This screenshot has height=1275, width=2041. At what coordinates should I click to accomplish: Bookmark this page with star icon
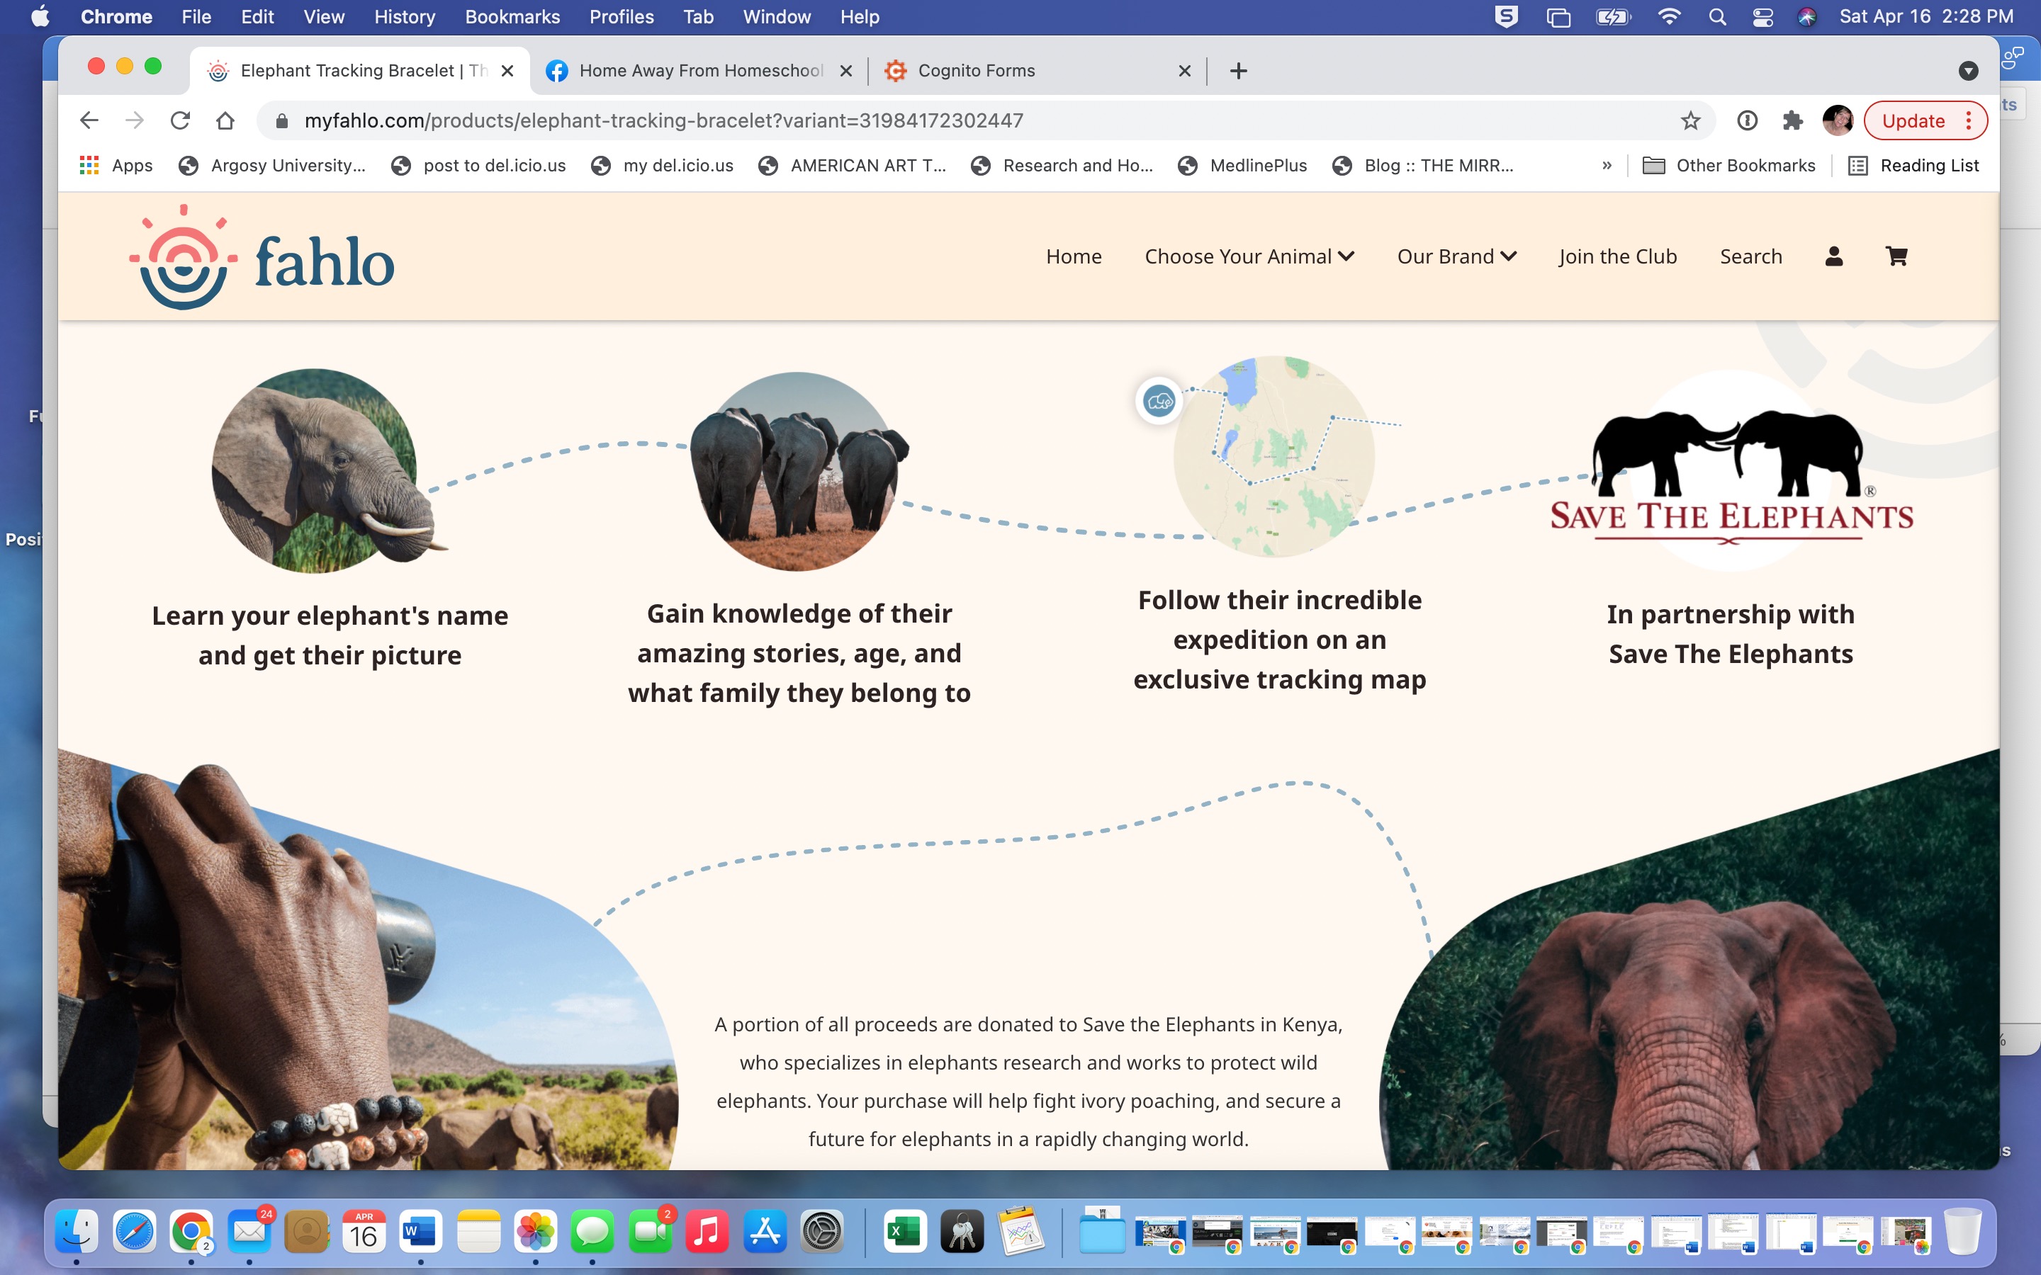click(1690, 120)
